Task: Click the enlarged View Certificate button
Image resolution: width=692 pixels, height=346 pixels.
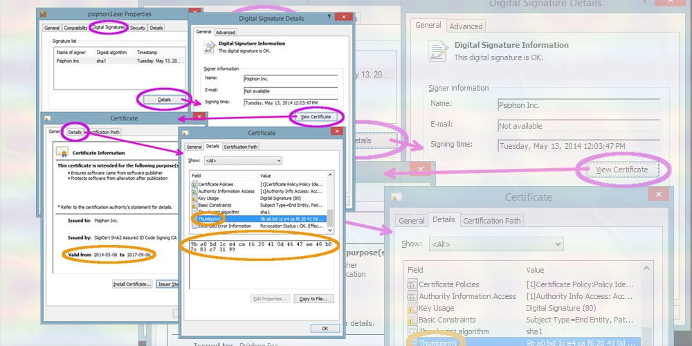Action: (622, 170)
